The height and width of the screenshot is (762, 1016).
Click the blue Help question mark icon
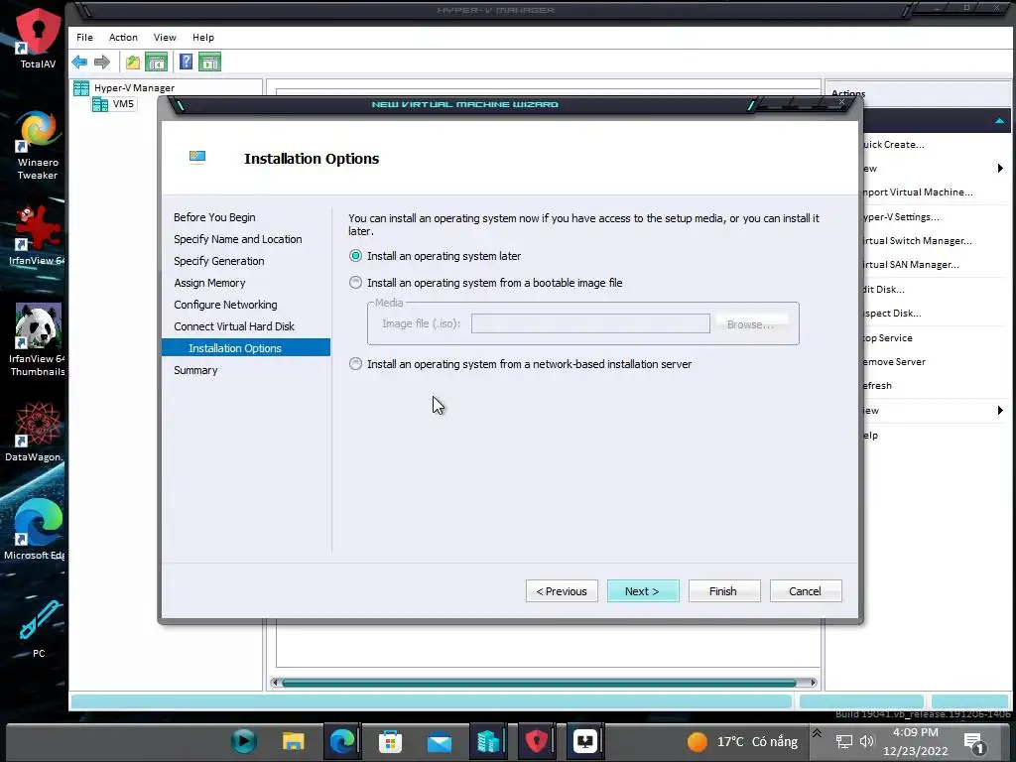(186, 62)
